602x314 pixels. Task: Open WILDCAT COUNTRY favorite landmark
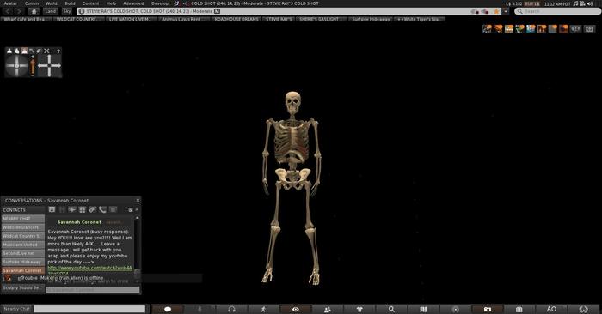(78, 19)
